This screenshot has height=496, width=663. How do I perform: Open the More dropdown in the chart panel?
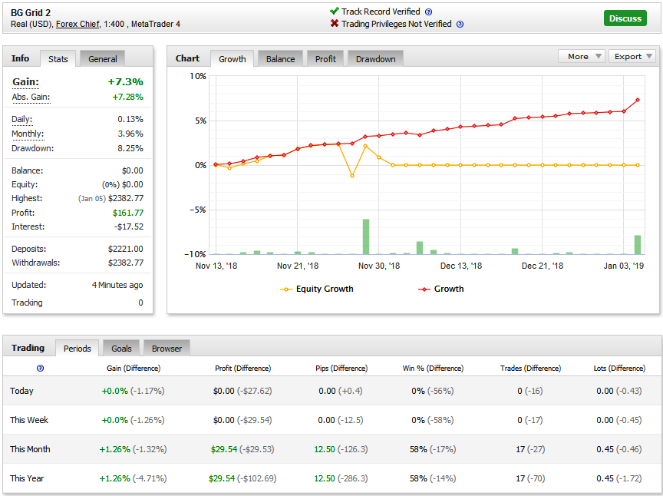point(582,56)
